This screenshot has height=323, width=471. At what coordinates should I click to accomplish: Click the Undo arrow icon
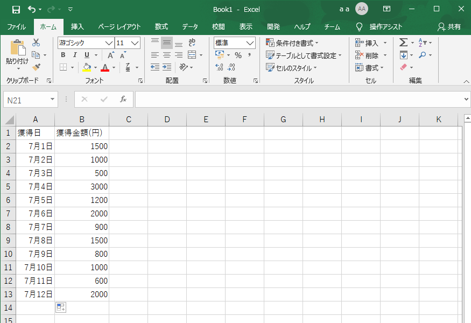(32, 9)
